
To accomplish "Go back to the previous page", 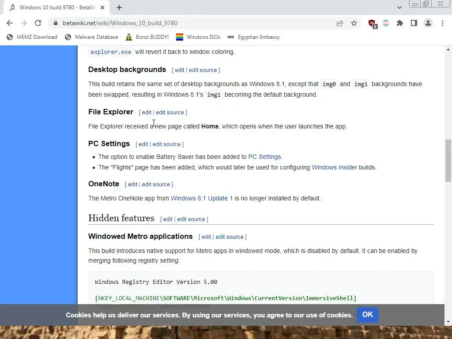I will (x=10, y=23).
